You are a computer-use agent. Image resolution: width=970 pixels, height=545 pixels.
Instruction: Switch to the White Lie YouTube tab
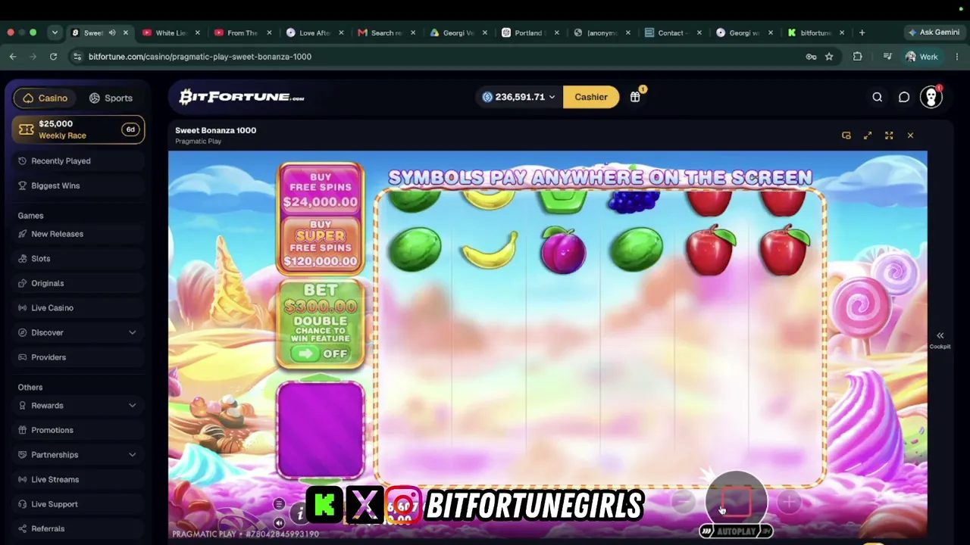pyautogui.click(x=171, y=33)
